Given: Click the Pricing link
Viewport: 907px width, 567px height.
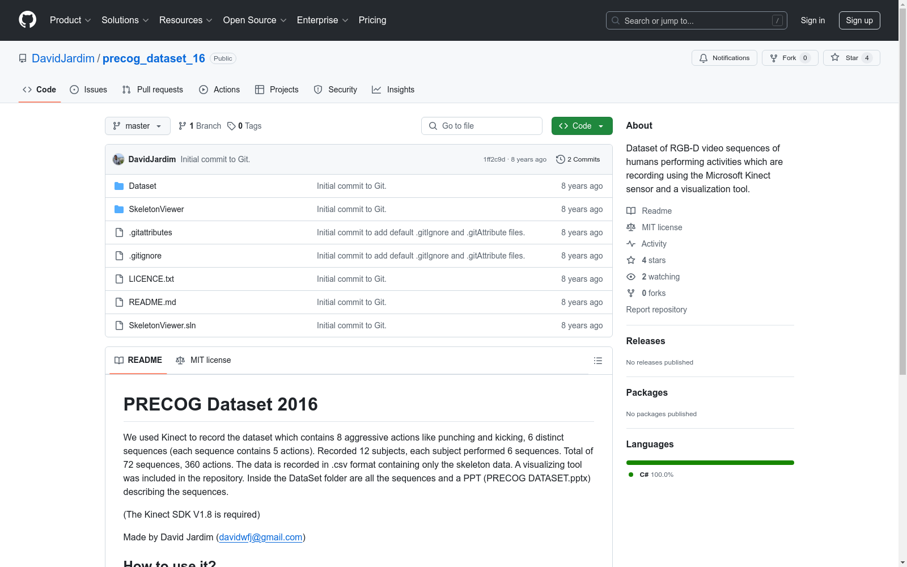Looking at the screenshot, I should pos(372,20).
